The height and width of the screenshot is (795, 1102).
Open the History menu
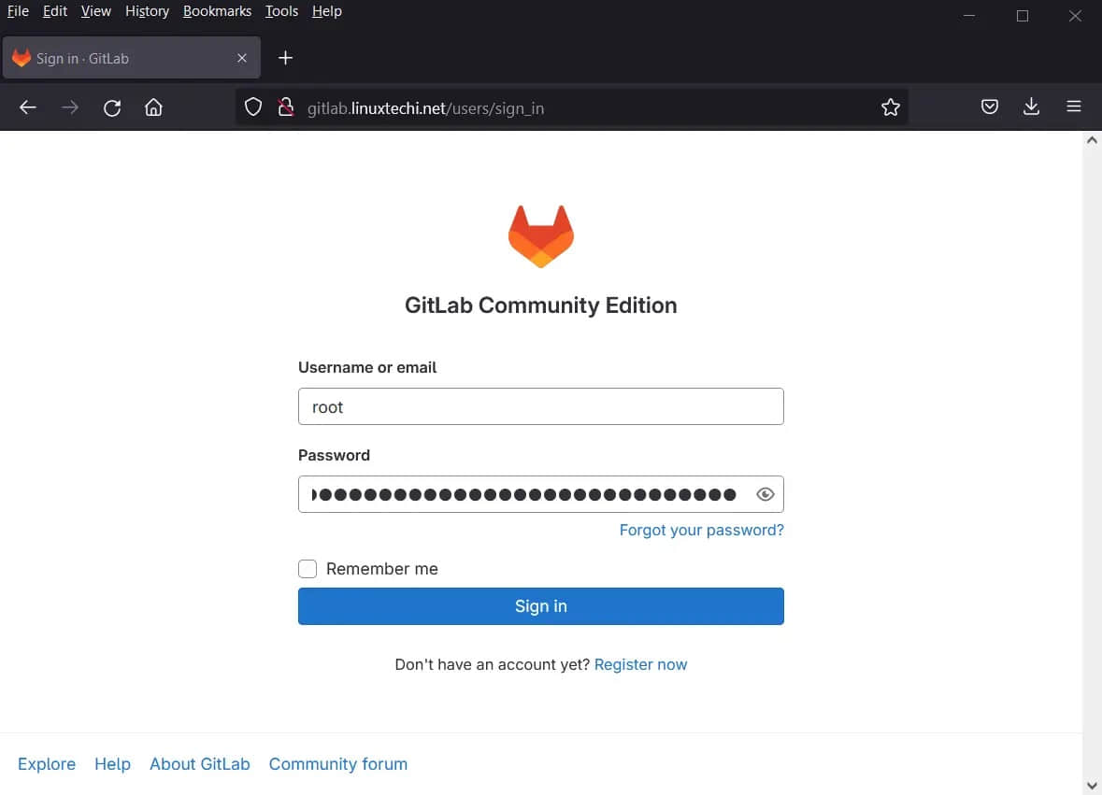click(147, 11)
